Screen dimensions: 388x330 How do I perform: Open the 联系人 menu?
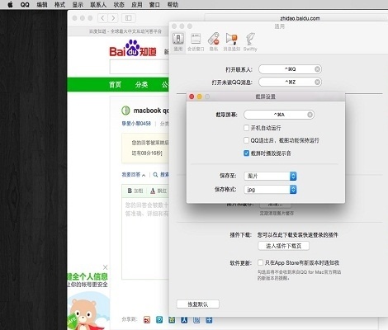[x=98, y=4]
